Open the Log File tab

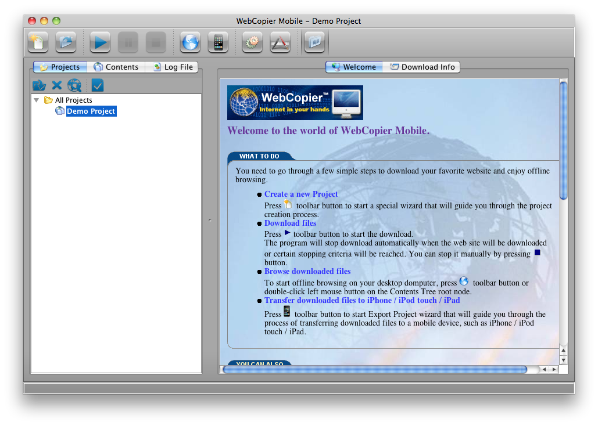[x=173, y=67]
